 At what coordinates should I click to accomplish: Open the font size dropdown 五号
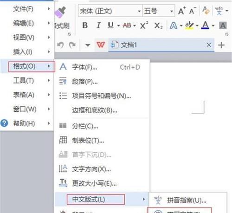tap(159, 11)
